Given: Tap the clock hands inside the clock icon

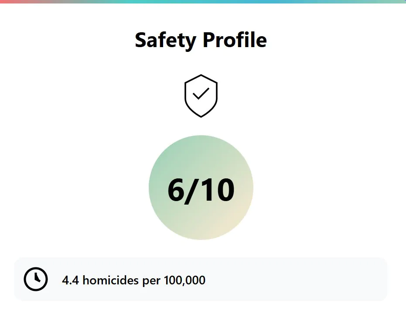Looking at the screenshot, I should 38,277.
